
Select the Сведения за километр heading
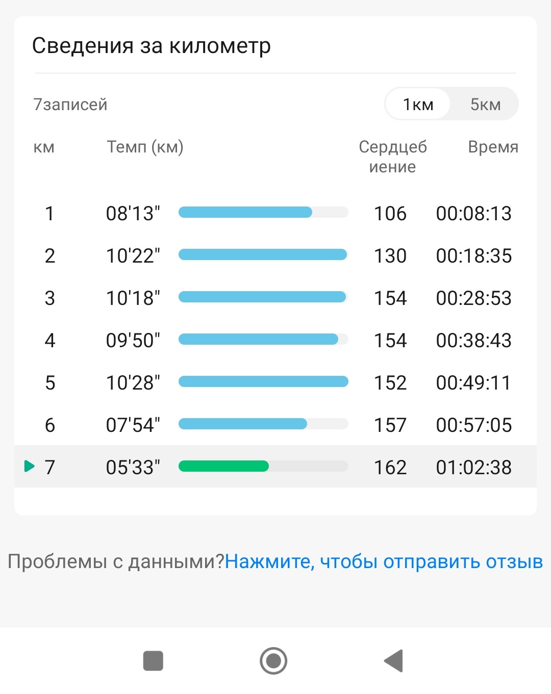152,46
